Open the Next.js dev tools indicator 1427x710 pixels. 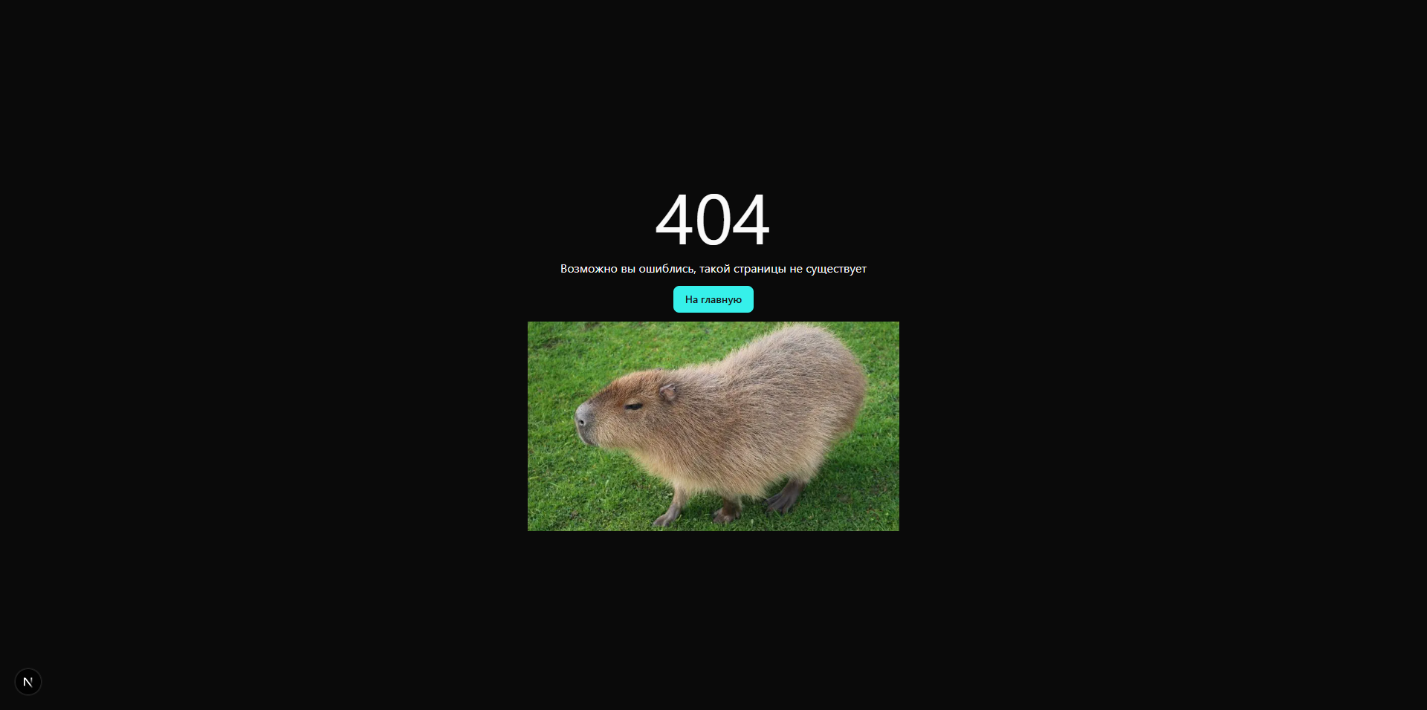click(28, 682)
